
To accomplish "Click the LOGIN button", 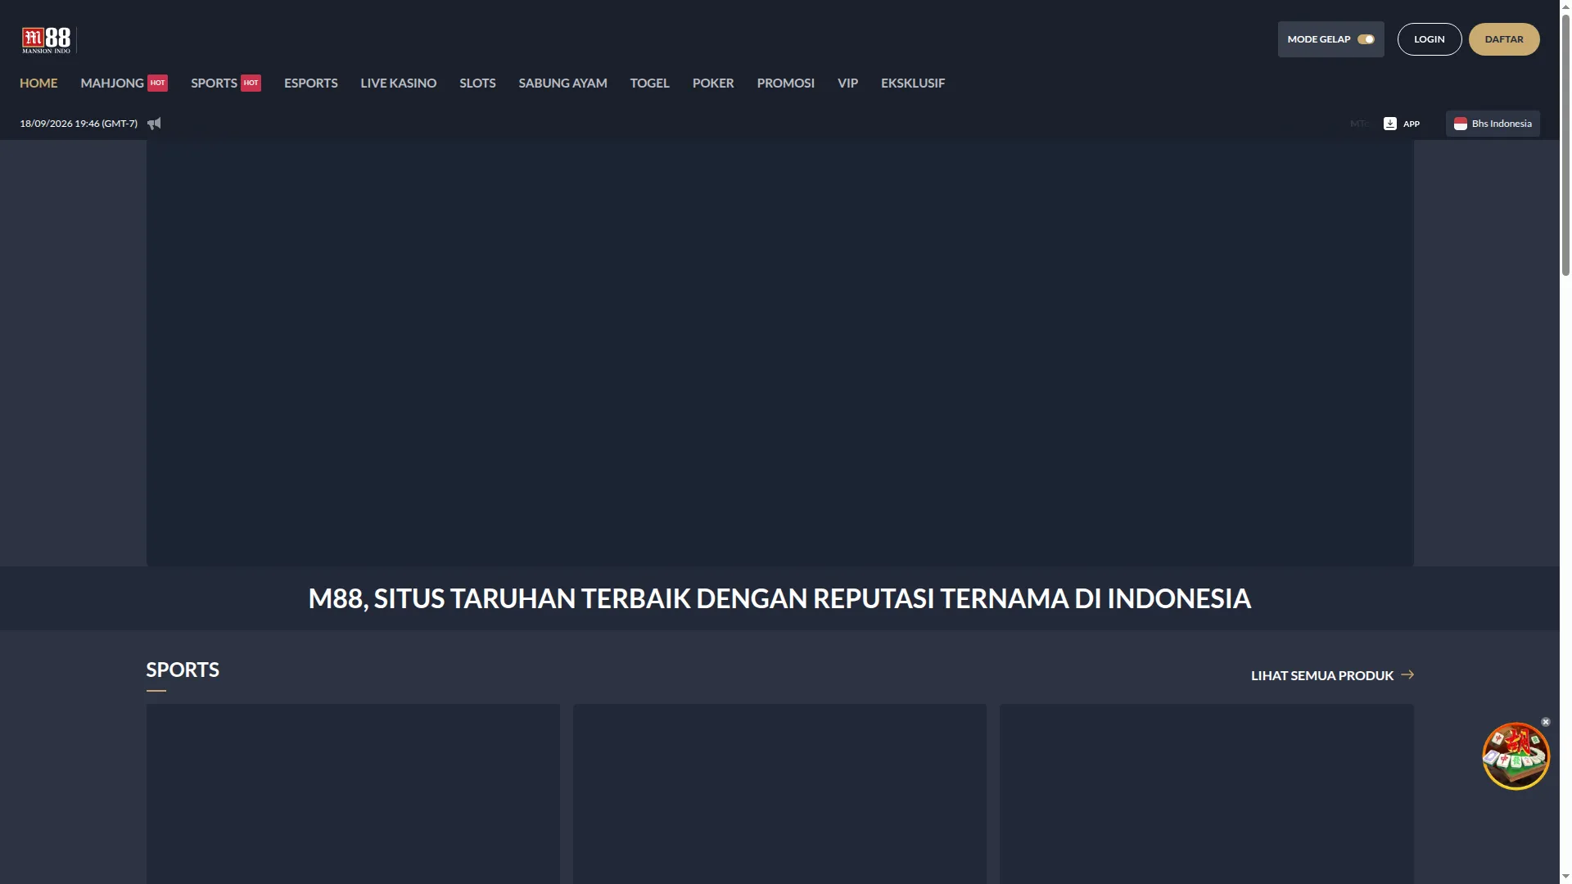I will point(1430,39).
